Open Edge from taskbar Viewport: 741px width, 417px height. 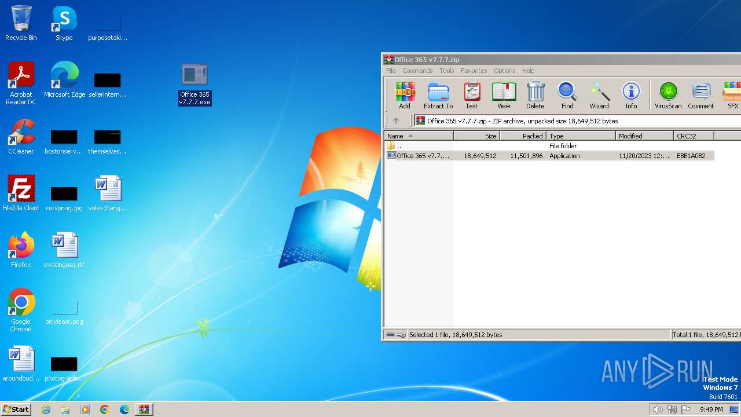pos(124,409)
